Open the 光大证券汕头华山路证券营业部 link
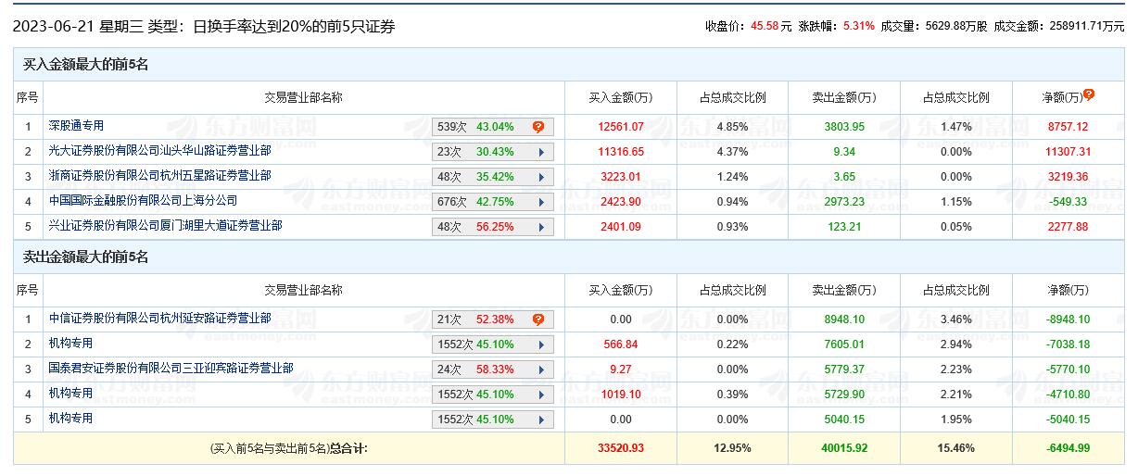 [159, 151]
